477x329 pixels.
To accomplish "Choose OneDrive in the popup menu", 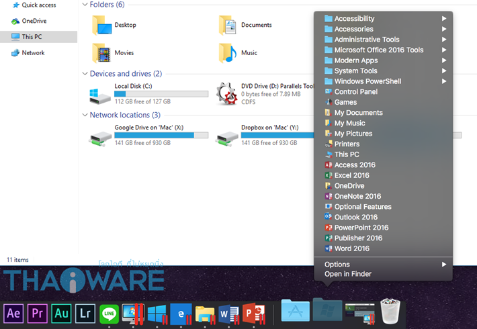I will click(x=384, y=186).
